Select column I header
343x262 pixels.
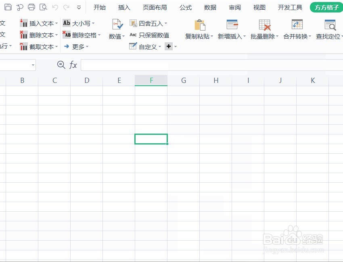tap(248, 80)
